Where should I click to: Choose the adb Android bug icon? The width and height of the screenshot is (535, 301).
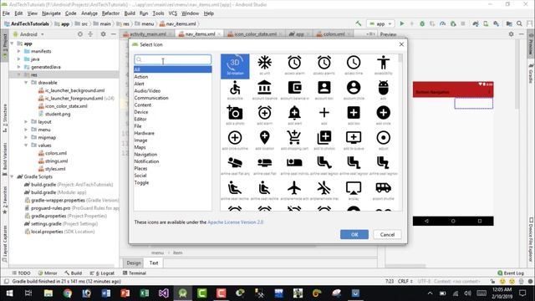click(383, 88)
